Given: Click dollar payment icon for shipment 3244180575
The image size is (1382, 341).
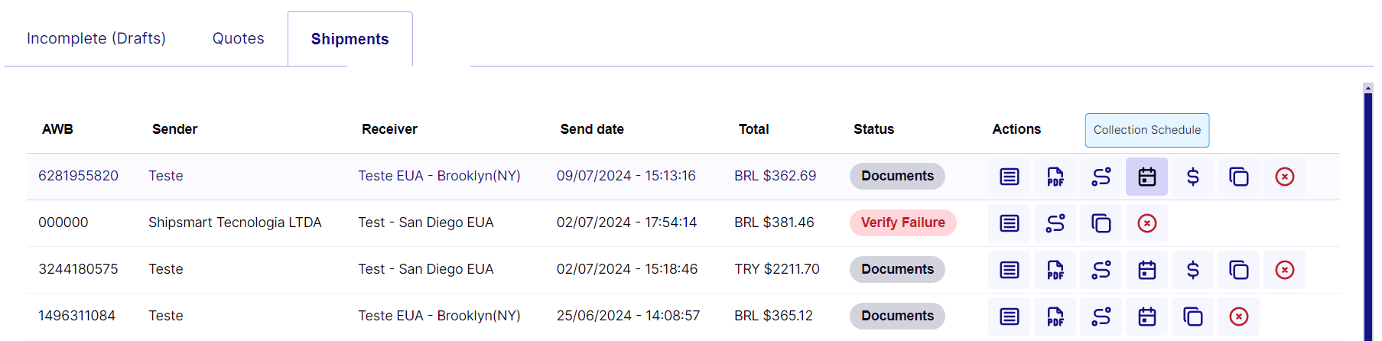Looking at the screenshot, I should click(1192, 270).
